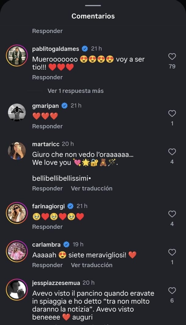The image size is (186, 325).
Task: Show translation of martaricc's comment
Action: [x=91, y=188]
